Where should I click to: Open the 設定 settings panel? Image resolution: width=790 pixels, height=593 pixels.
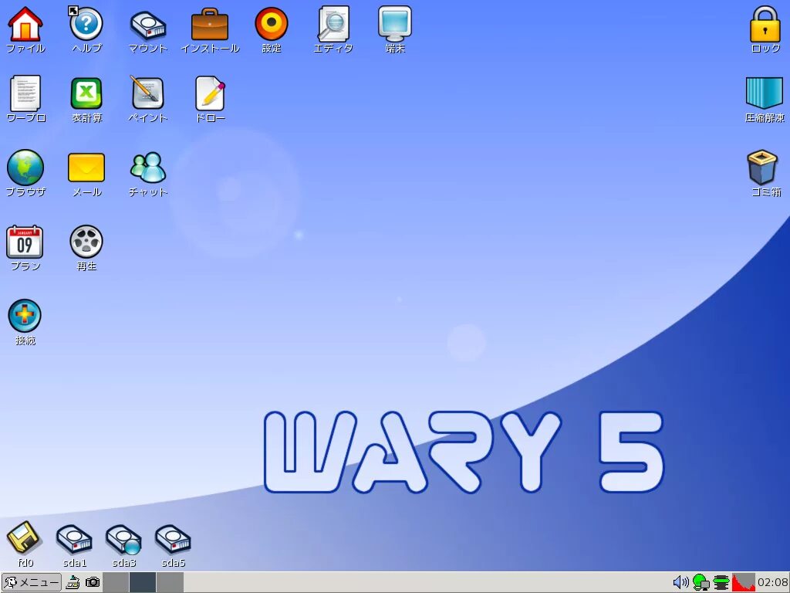click(271, 23)
